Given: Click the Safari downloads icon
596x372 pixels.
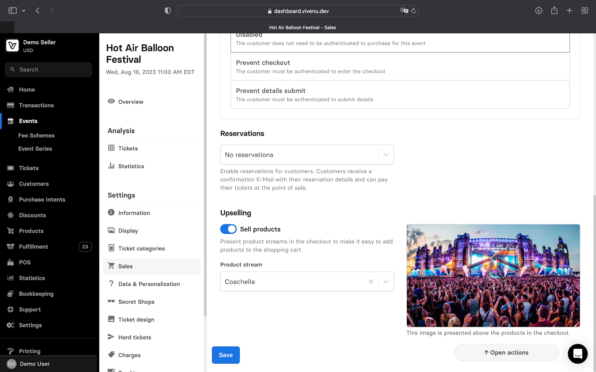Looking at the screenshot, I should click(539, 11).
